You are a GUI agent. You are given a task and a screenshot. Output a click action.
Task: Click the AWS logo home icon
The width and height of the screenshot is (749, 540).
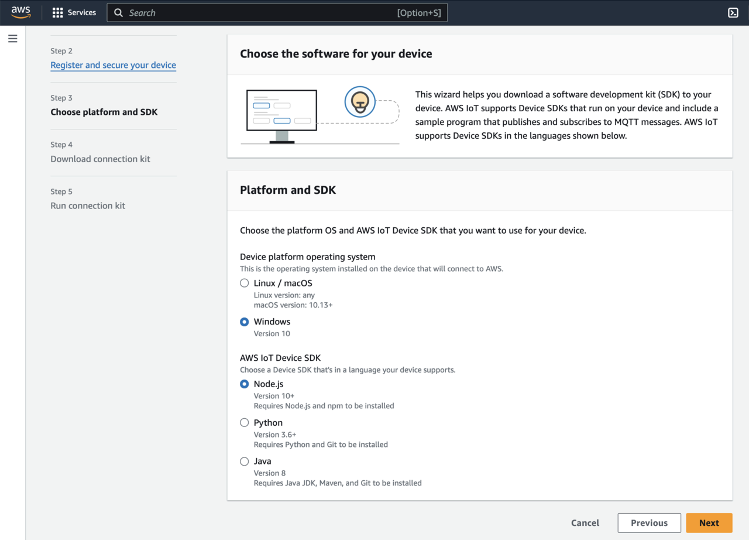[x=20, y=12]
